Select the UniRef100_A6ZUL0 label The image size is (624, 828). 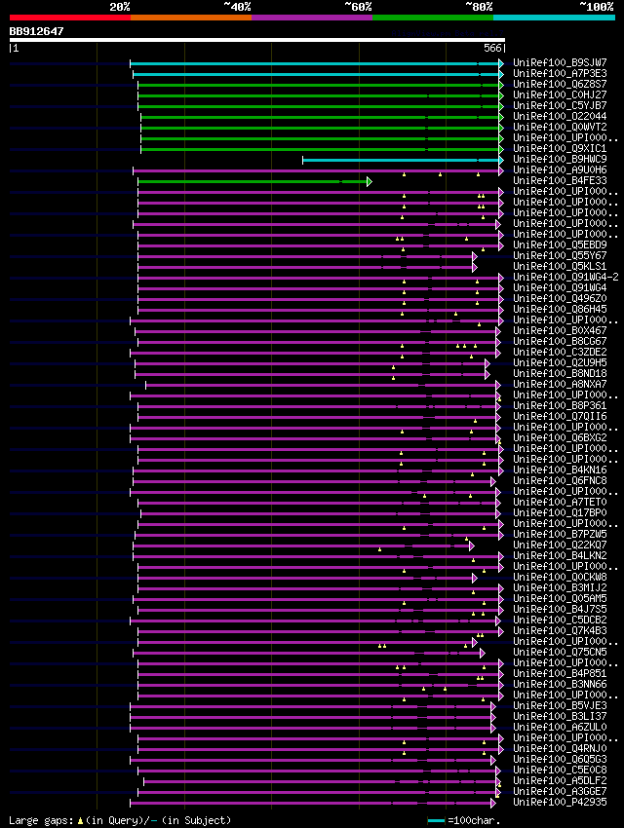click(x=560, y=727)
